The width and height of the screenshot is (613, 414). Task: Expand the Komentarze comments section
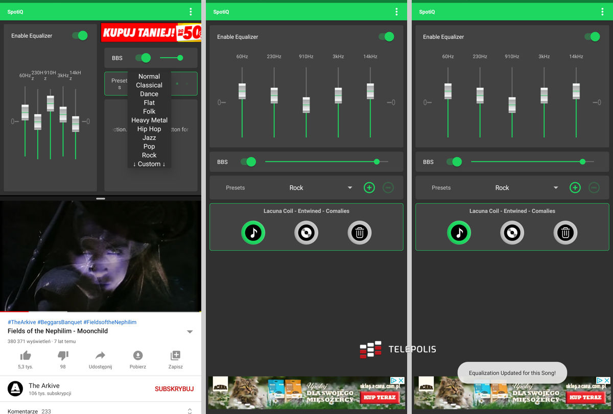190,411
